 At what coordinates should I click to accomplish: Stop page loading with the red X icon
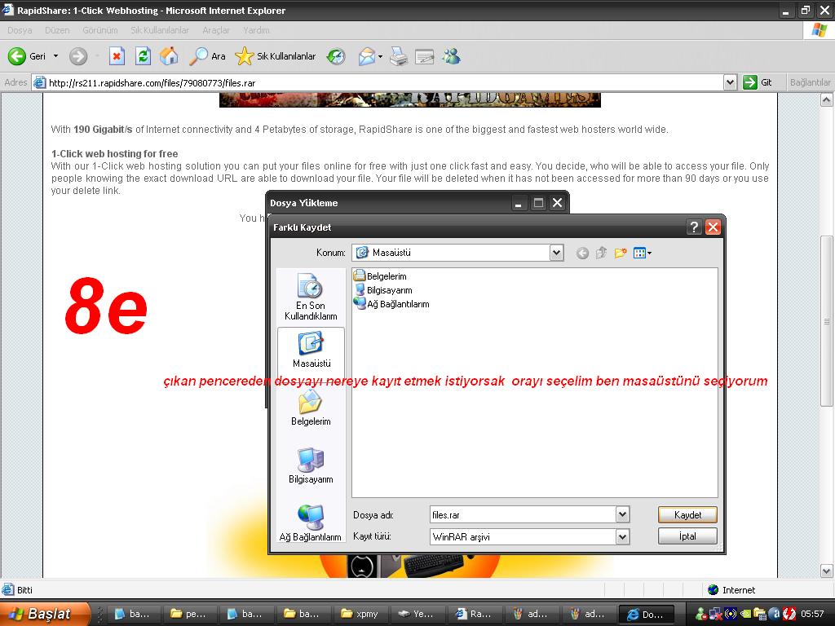[x=117, y=56]
